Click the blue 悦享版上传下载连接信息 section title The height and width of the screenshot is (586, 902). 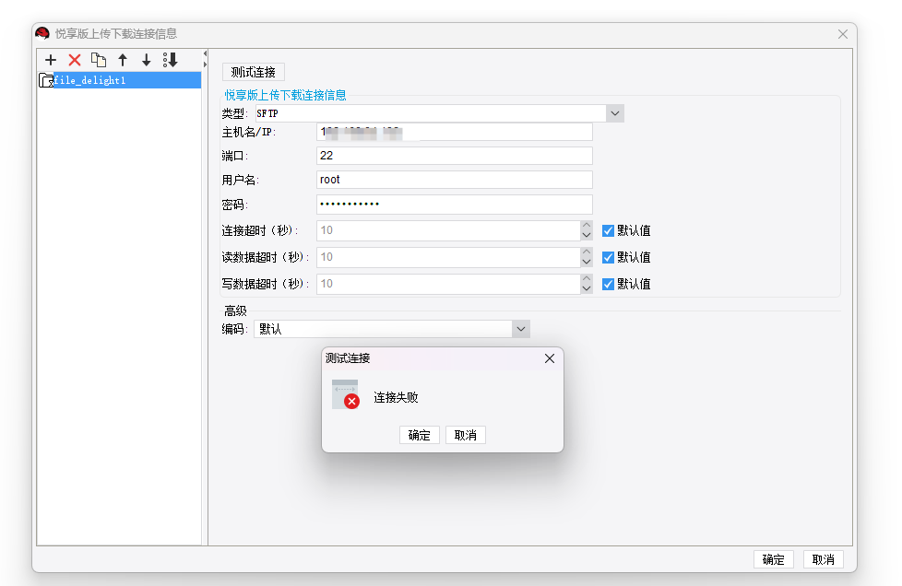click(285, 96)
